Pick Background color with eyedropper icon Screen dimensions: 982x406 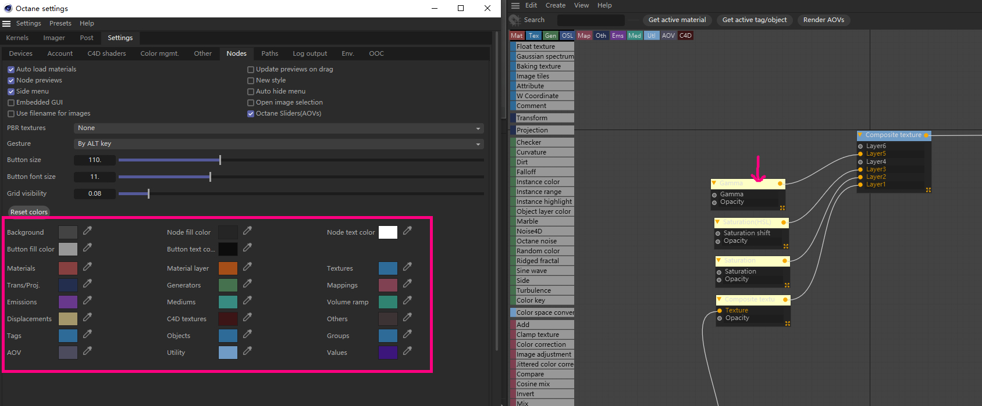click(87, 231)
